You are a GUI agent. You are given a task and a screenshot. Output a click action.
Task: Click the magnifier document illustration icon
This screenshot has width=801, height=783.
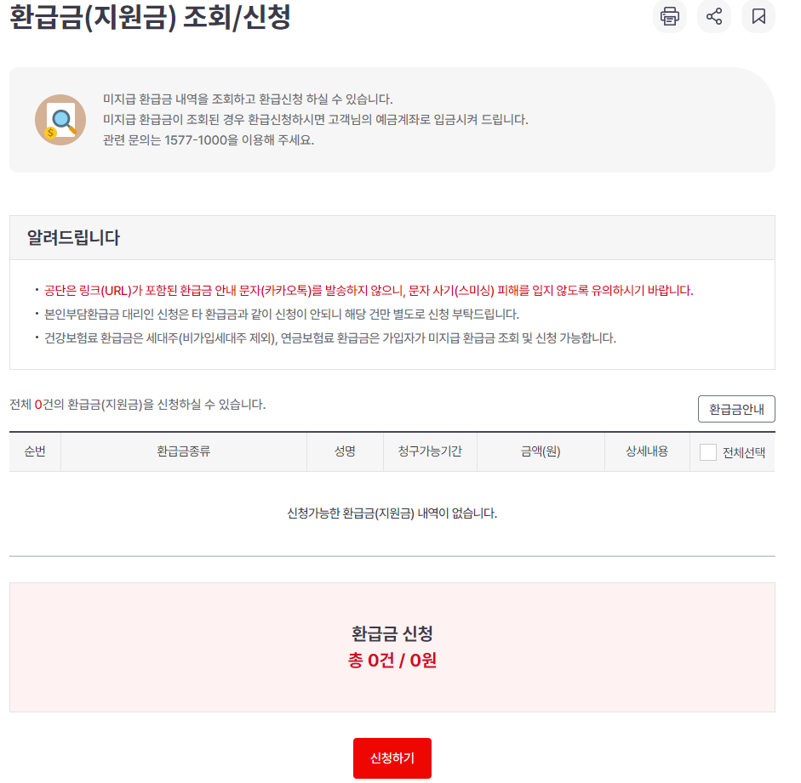(x=60, y=120)
